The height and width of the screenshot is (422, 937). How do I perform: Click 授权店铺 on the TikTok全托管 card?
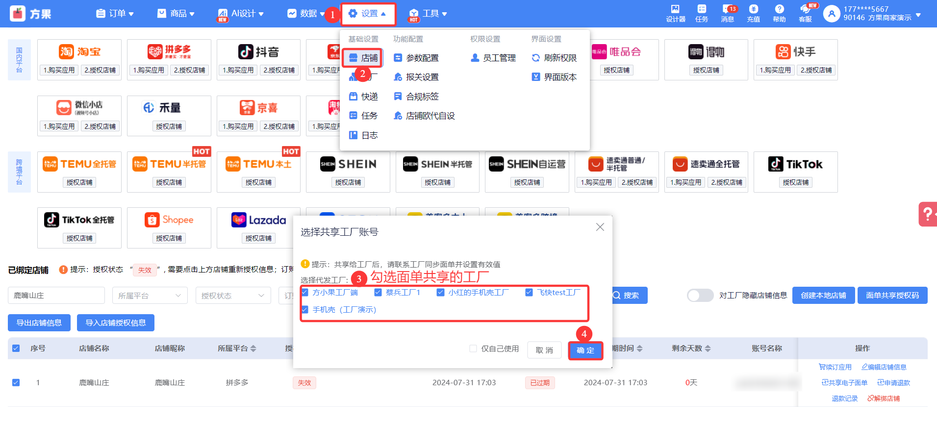79,238
